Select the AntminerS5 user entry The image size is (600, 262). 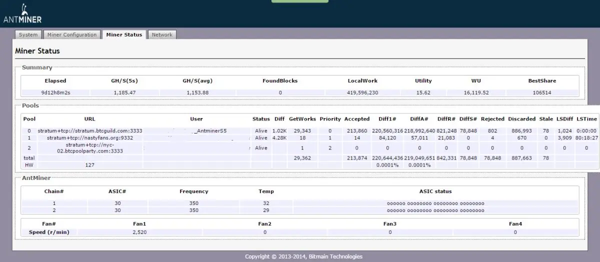(x=211, y=131)
